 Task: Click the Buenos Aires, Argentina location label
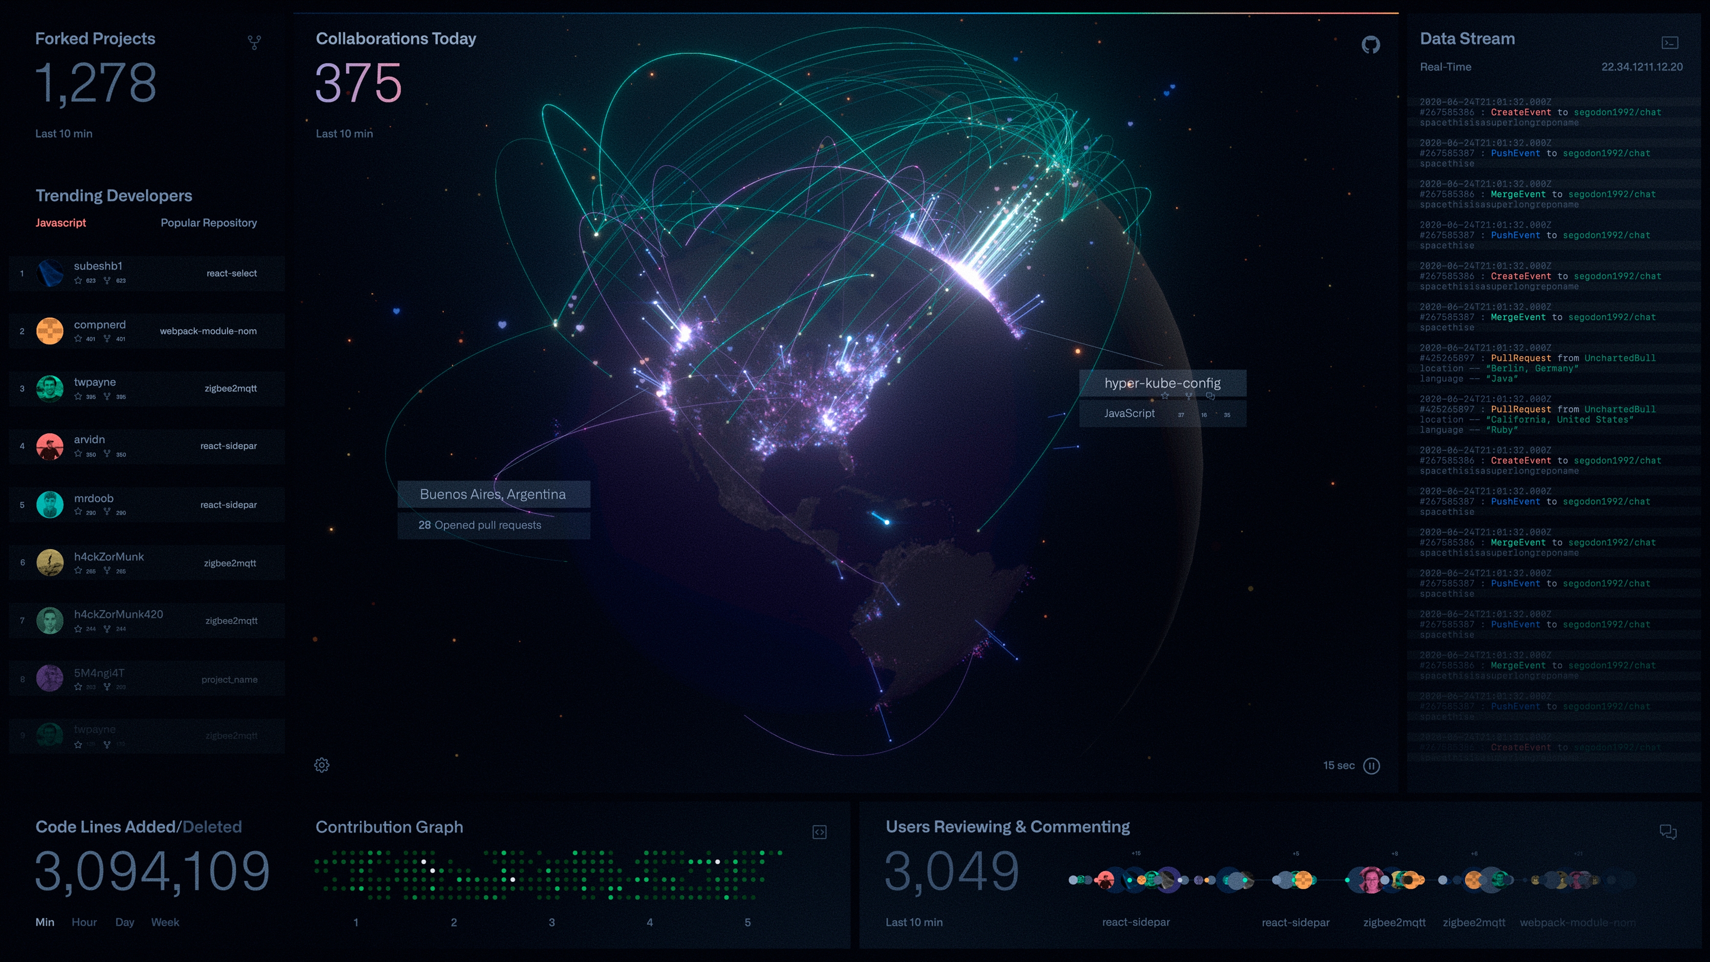(x=492, y=494)
